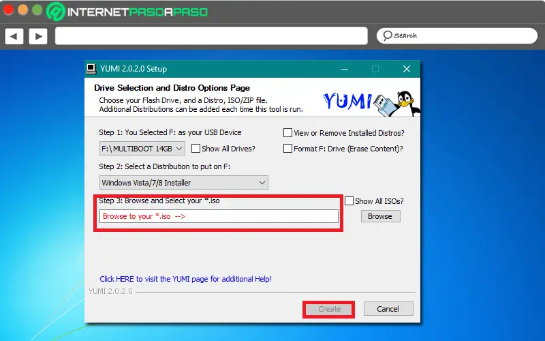Click the Choose your Flash Drive instruction text
545x341 pixels.
pos(183,100)
